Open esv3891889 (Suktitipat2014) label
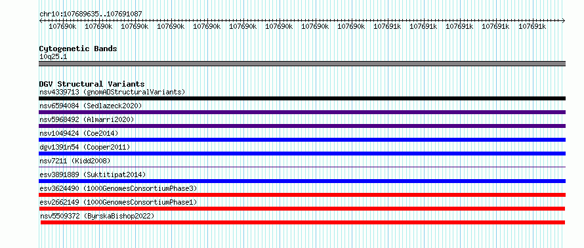Image resolution: width=584 pixels, height=248 pixels. click(x=93, y=175)
